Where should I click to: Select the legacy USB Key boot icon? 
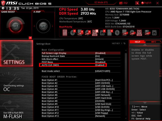click(139, 33)
